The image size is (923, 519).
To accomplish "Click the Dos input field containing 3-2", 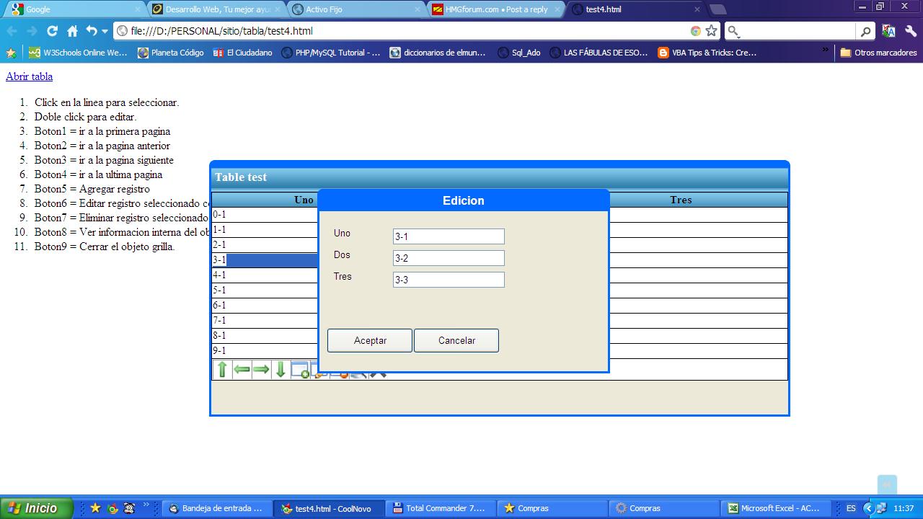I will click(448, 258).
